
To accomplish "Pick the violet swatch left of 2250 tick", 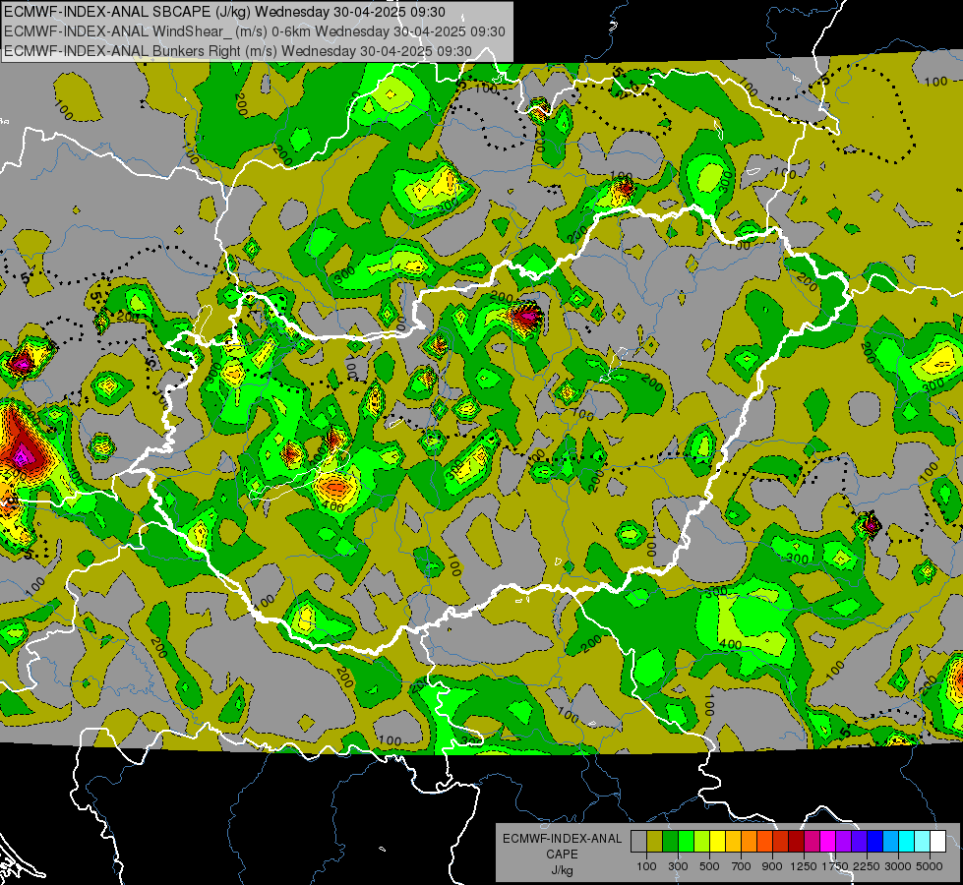I will 859,841.
